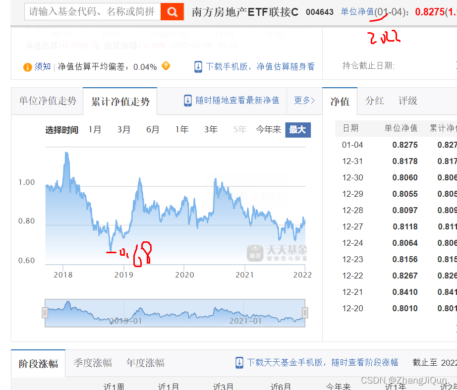Click net value 0.8156 for 12-23
The image size is (457, 390).
[405, 259]
